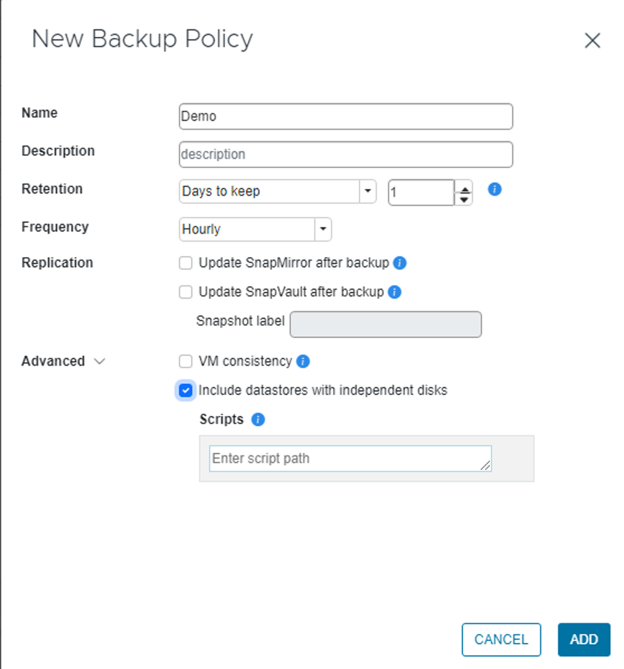Click info icon beside Update SnapMirror

point(400,263)
